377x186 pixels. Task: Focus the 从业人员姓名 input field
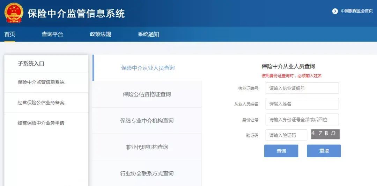point(302,103)
